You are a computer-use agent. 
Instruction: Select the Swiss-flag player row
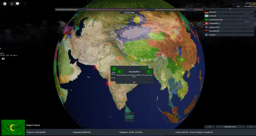pyautogui.click(x=229, y=23)
